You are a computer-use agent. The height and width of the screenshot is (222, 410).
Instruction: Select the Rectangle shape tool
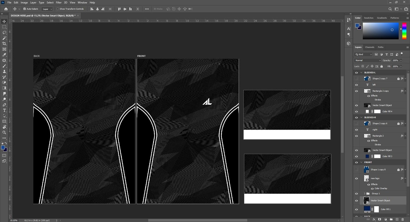click(x=4, y=121)
